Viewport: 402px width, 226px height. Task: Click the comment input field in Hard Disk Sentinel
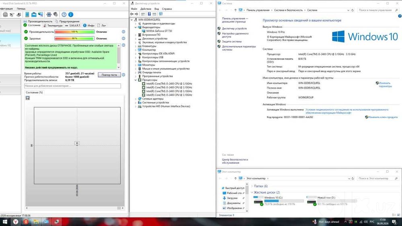tap(72, 86)
